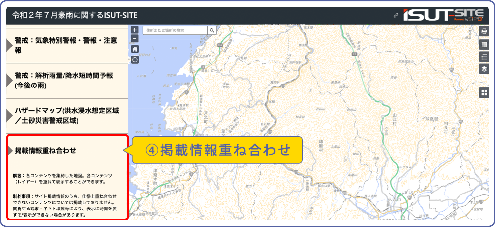Expand arrow beside ハザードマップ entry
This screenshot has width=495, height=227.
coord(9,116)
